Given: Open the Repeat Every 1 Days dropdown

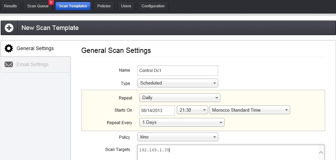Looking at the screenshot, I should tap(182, 122).
